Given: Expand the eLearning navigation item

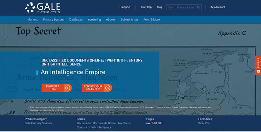Looking at the screenshot, I should pyautogui.click(x=94, y=19).
